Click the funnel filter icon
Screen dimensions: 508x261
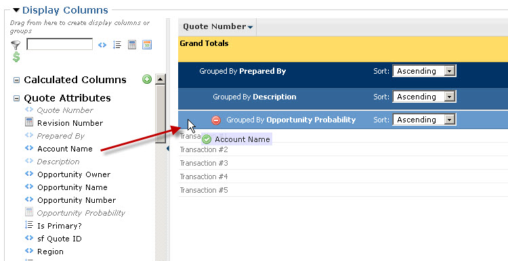[15, 45]
